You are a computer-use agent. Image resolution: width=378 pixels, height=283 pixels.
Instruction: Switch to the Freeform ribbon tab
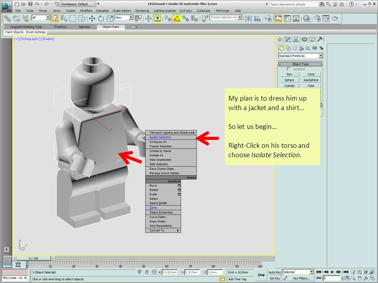tap(60, 27)
